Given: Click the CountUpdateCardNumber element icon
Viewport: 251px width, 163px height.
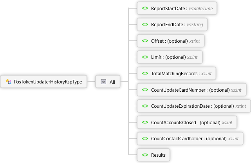Looking at the screenshot, I should (144, 90).
